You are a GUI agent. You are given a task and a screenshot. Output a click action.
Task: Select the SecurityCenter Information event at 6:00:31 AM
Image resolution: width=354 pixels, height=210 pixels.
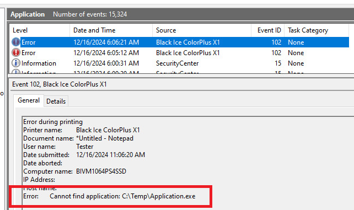click(180, 63)
